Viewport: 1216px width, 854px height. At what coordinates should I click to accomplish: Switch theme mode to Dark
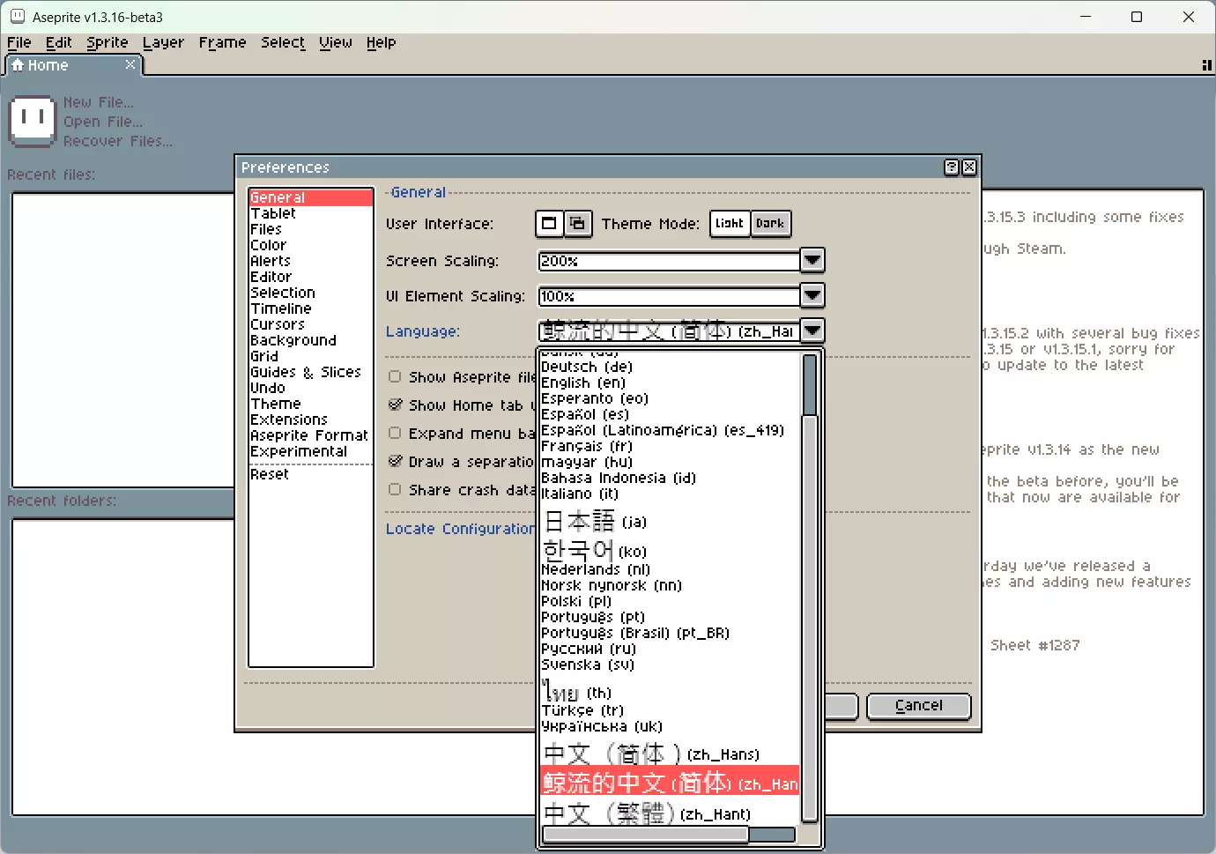pyautogui.click(x=770, y=224)
